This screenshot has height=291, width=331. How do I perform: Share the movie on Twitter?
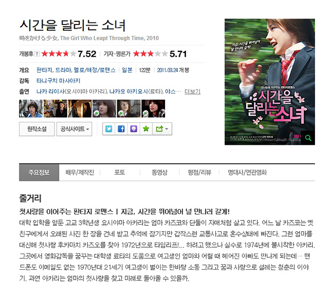[x=109, y=129]
